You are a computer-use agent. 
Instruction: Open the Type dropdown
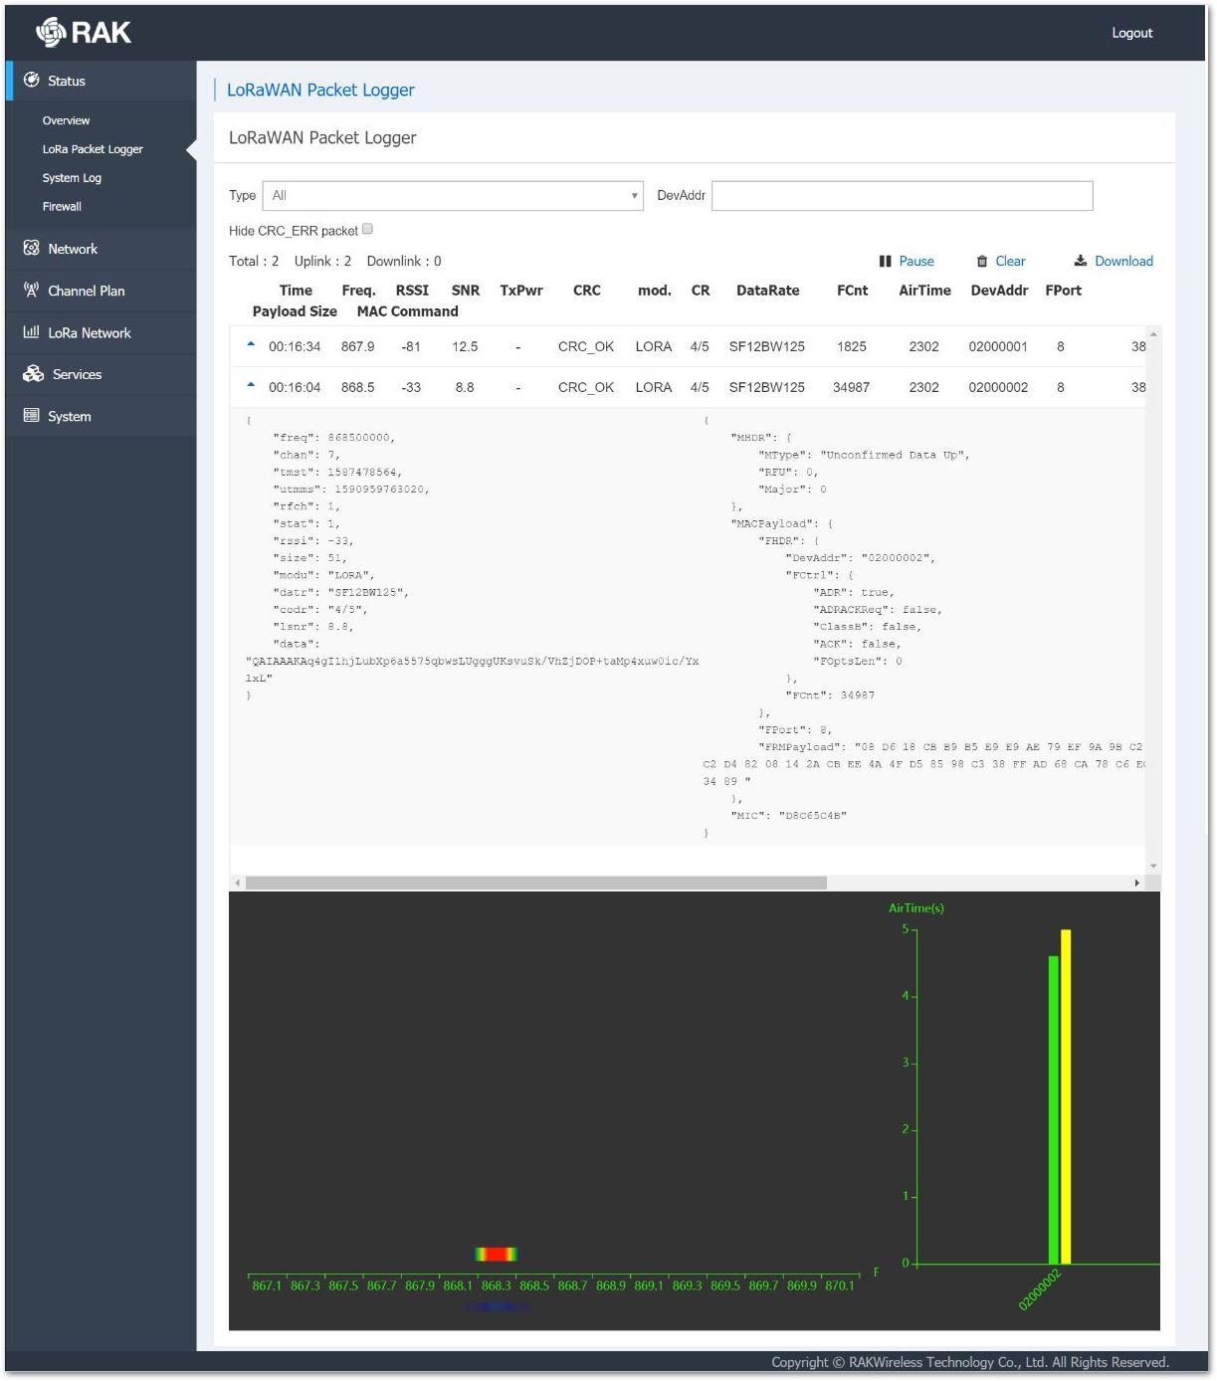coord(453,195)
